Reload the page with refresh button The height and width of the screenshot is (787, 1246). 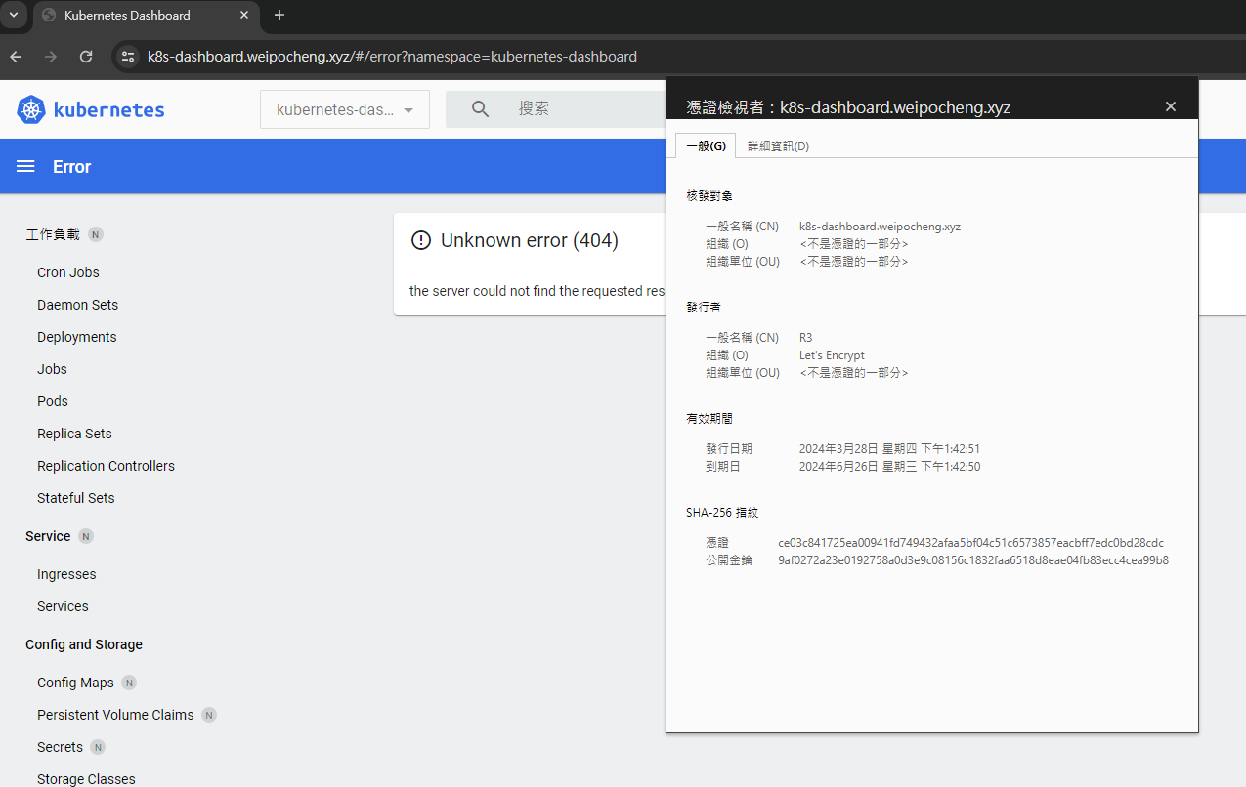click(86, 57)
